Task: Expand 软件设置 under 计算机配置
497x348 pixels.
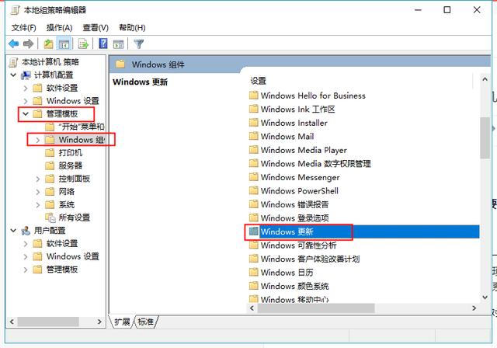Action: coord(26,88)
